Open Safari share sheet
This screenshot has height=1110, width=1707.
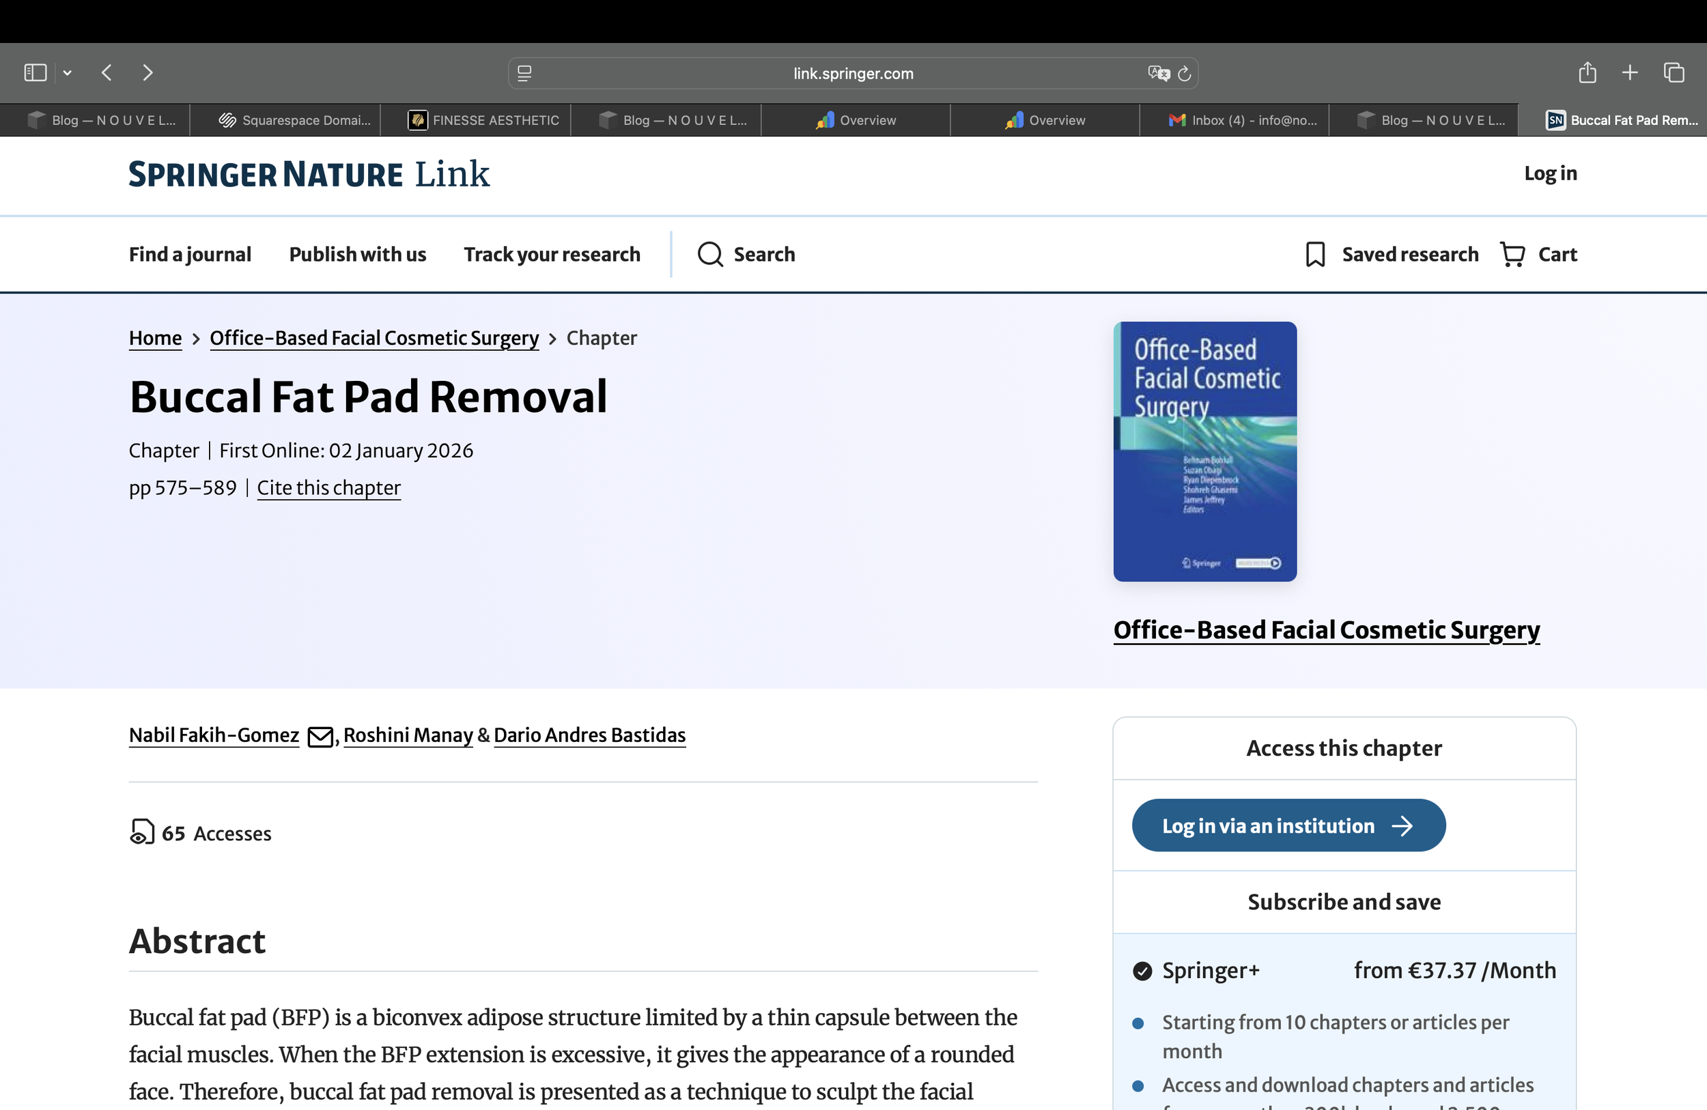click(x=1588, y=72)
